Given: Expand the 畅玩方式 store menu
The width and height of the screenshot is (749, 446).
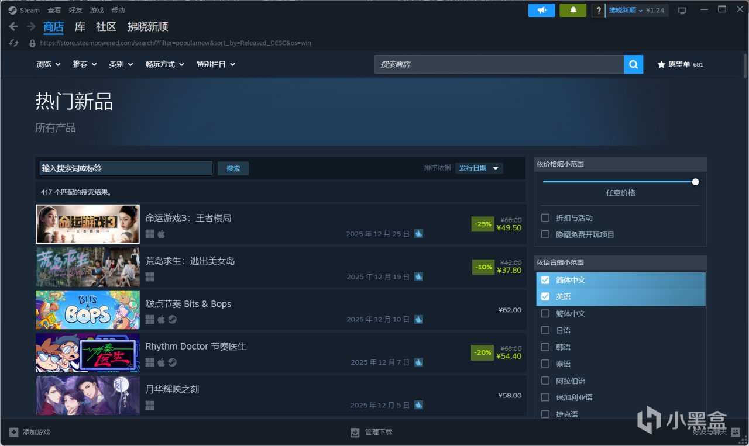Looking at the screenshot, I should (165, 64).
